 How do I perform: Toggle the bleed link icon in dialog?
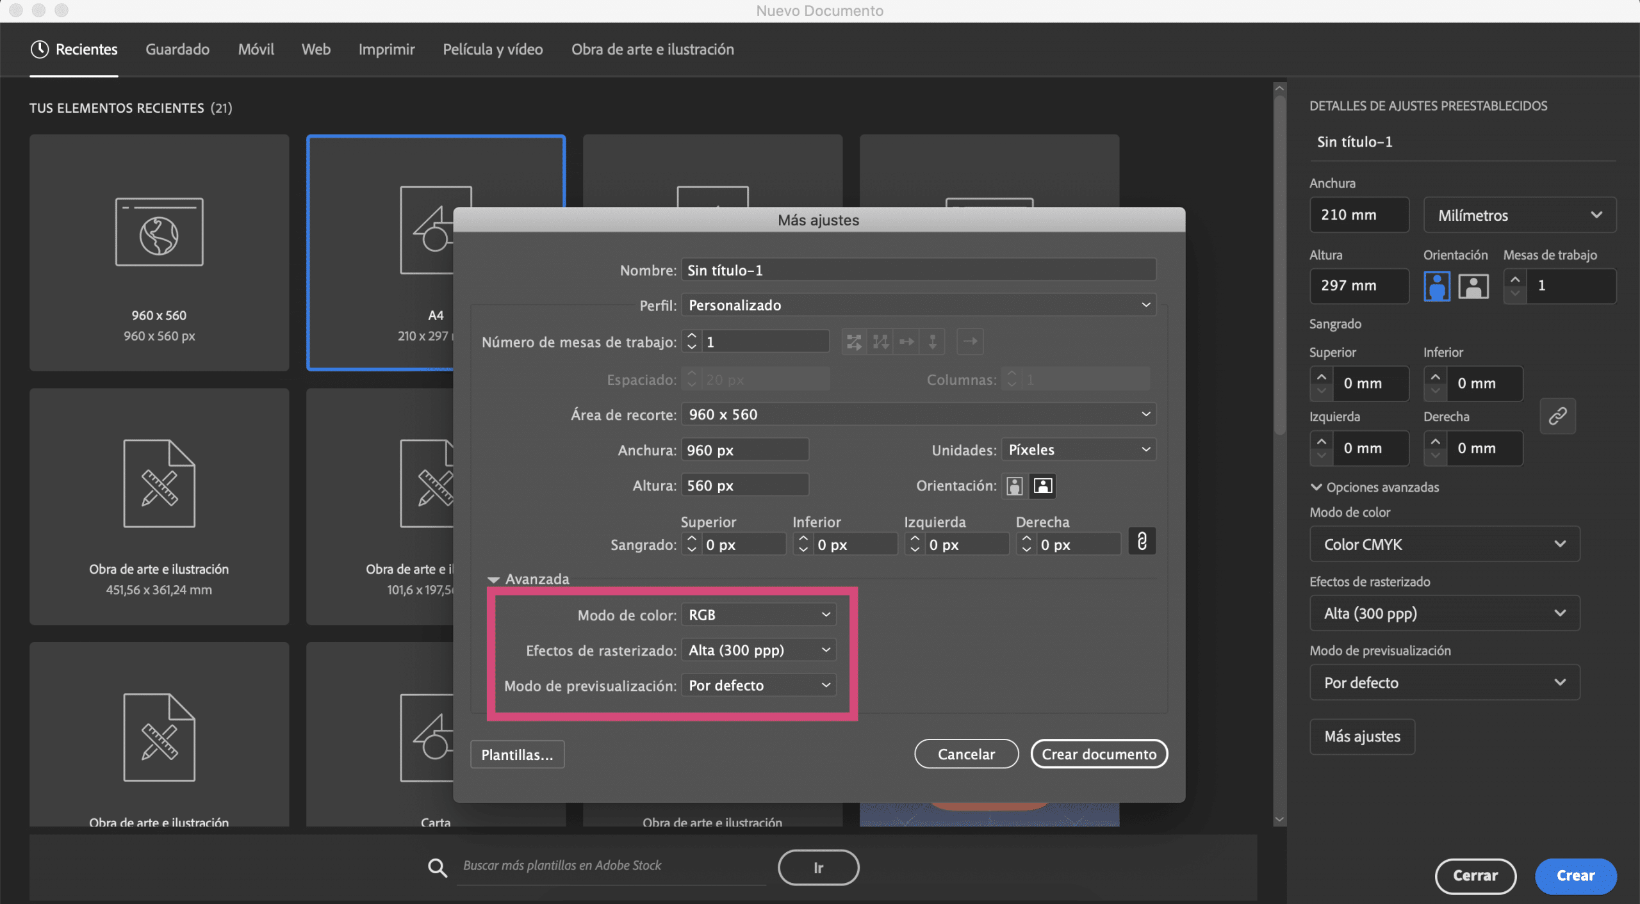pyautogui.click(x=1142, y=542)
